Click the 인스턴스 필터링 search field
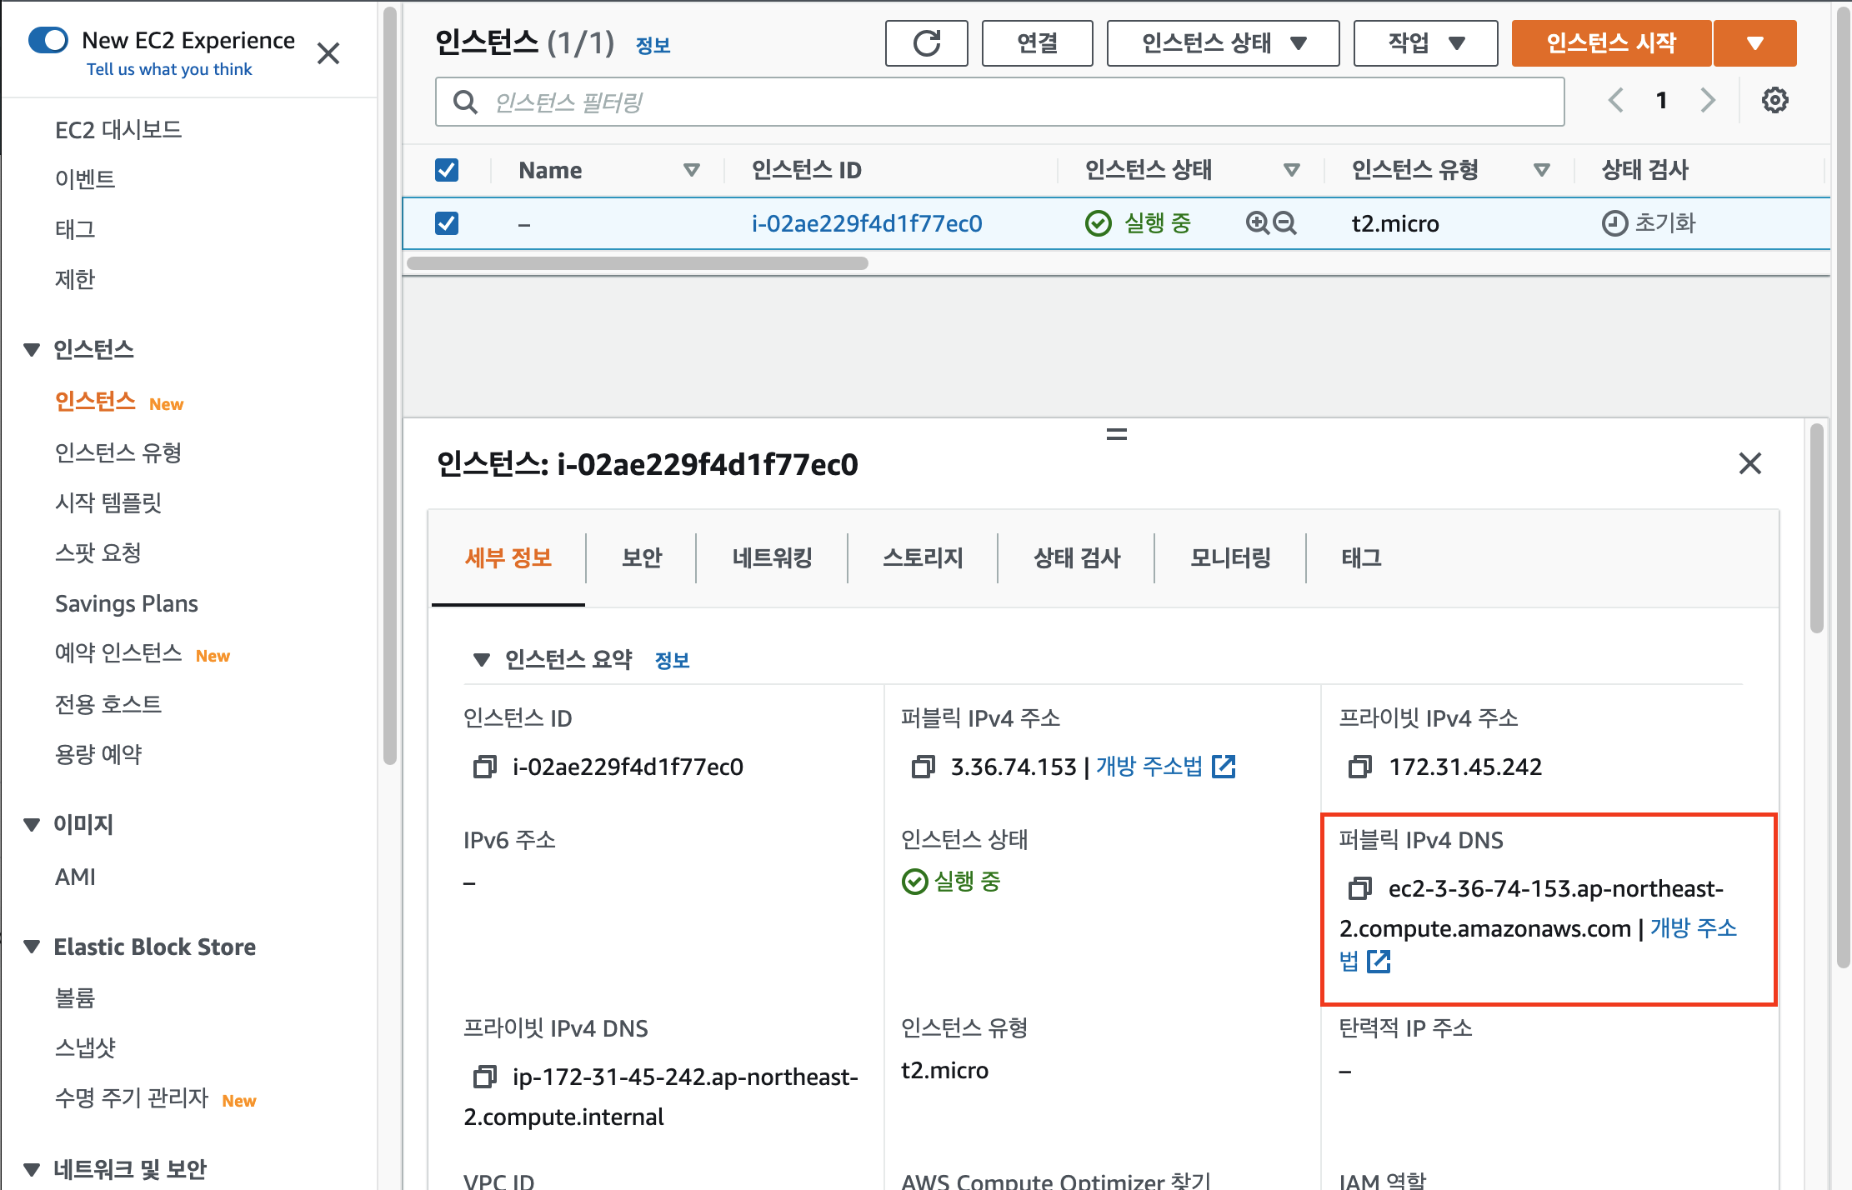 coord(999,102)
